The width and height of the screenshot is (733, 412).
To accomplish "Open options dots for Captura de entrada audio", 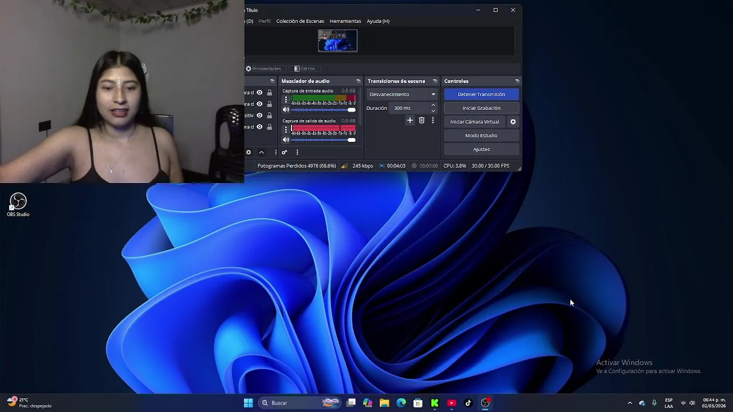I will (286, 100).
